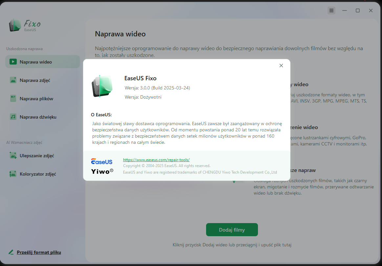Screen dimensions: 382x266
Task: Select the Naprawa zdjęć sidebar item
Action: [43, 80]
